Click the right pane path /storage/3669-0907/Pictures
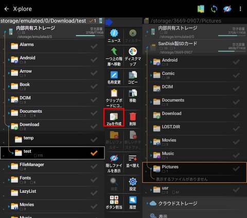 click(186, 21)
